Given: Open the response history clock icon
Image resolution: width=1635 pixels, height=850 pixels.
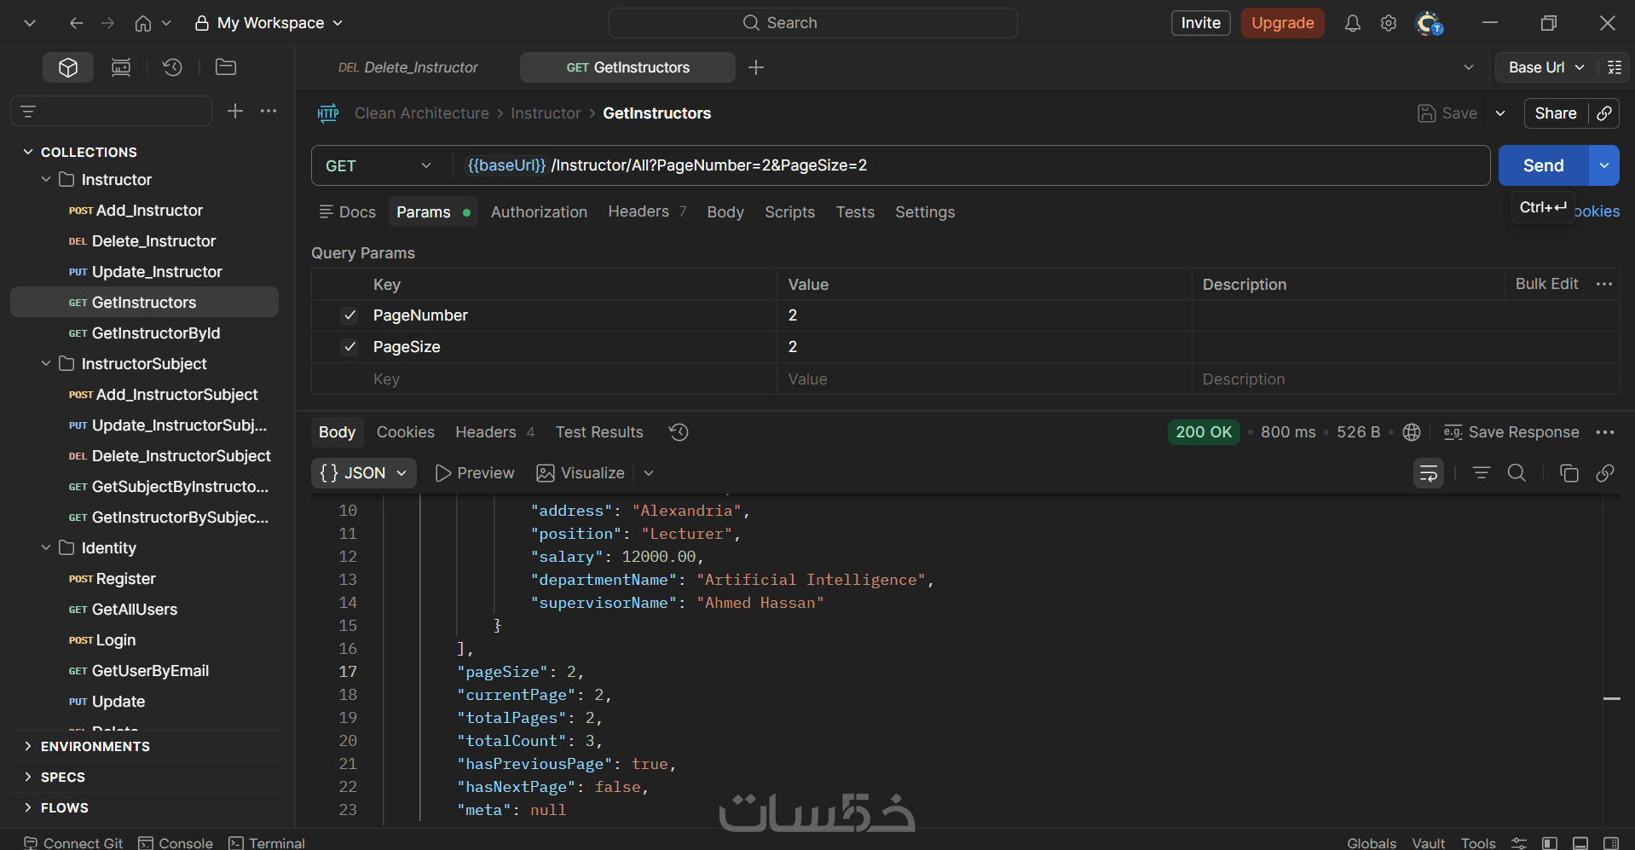Looking at the screenshot, I should tap(679, 432).
